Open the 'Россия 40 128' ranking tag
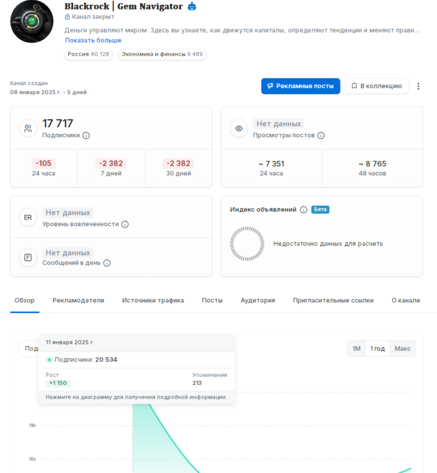This screenshot has height=473, width=437. coord(88,54)
